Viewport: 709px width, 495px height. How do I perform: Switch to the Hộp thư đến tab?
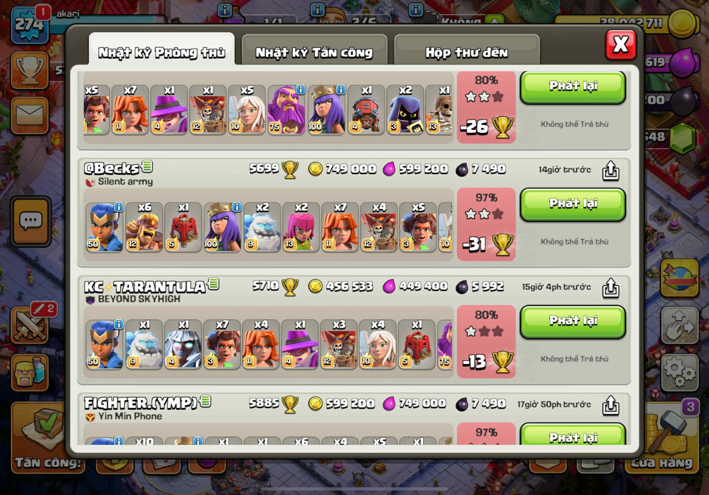467,52
